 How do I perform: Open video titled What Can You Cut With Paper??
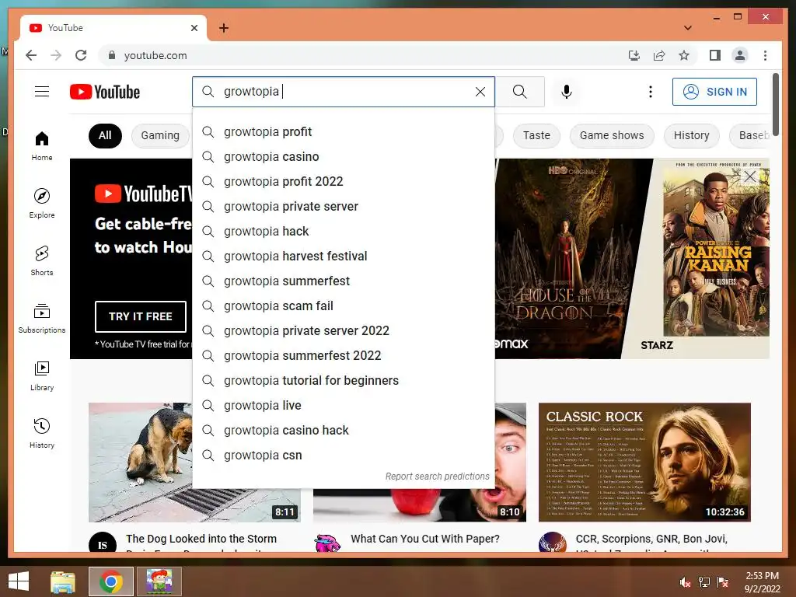[x=425, y=539]
